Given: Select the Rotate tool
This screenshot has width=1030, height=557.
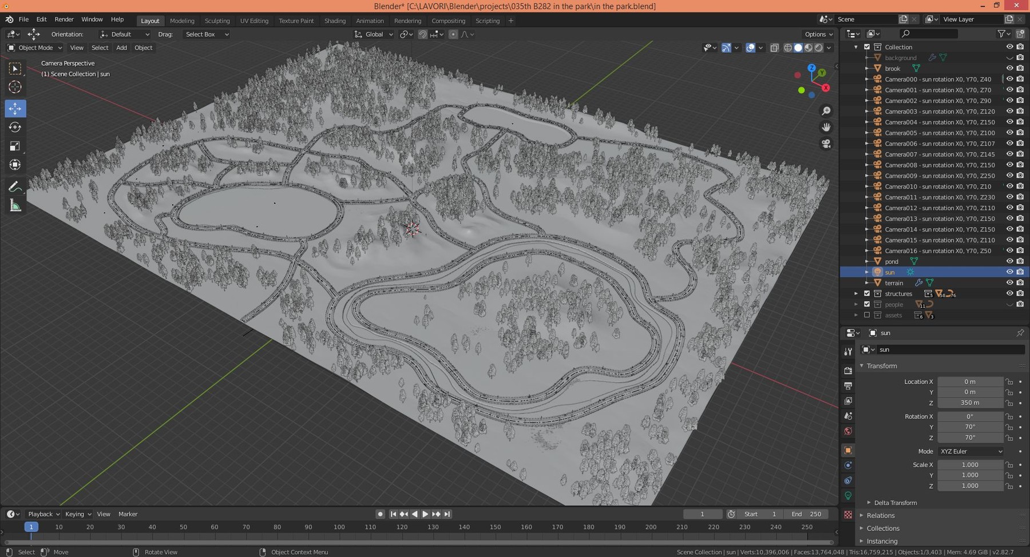Looking at the screenshot, I should pos(15,127).
